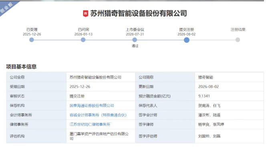Click the 通过 status under 上市委会议
The image size is (270, 147).
coord(135,46)
